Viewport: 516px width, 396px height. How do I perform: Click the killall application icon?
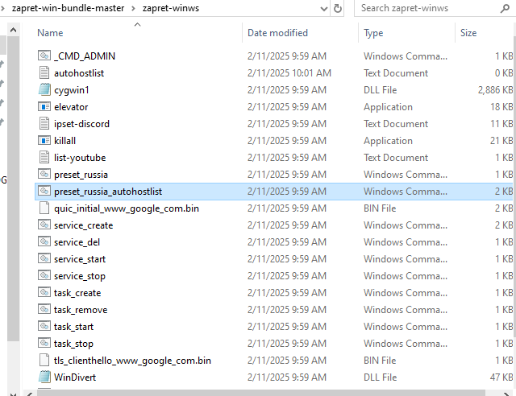tap(44, 140)
